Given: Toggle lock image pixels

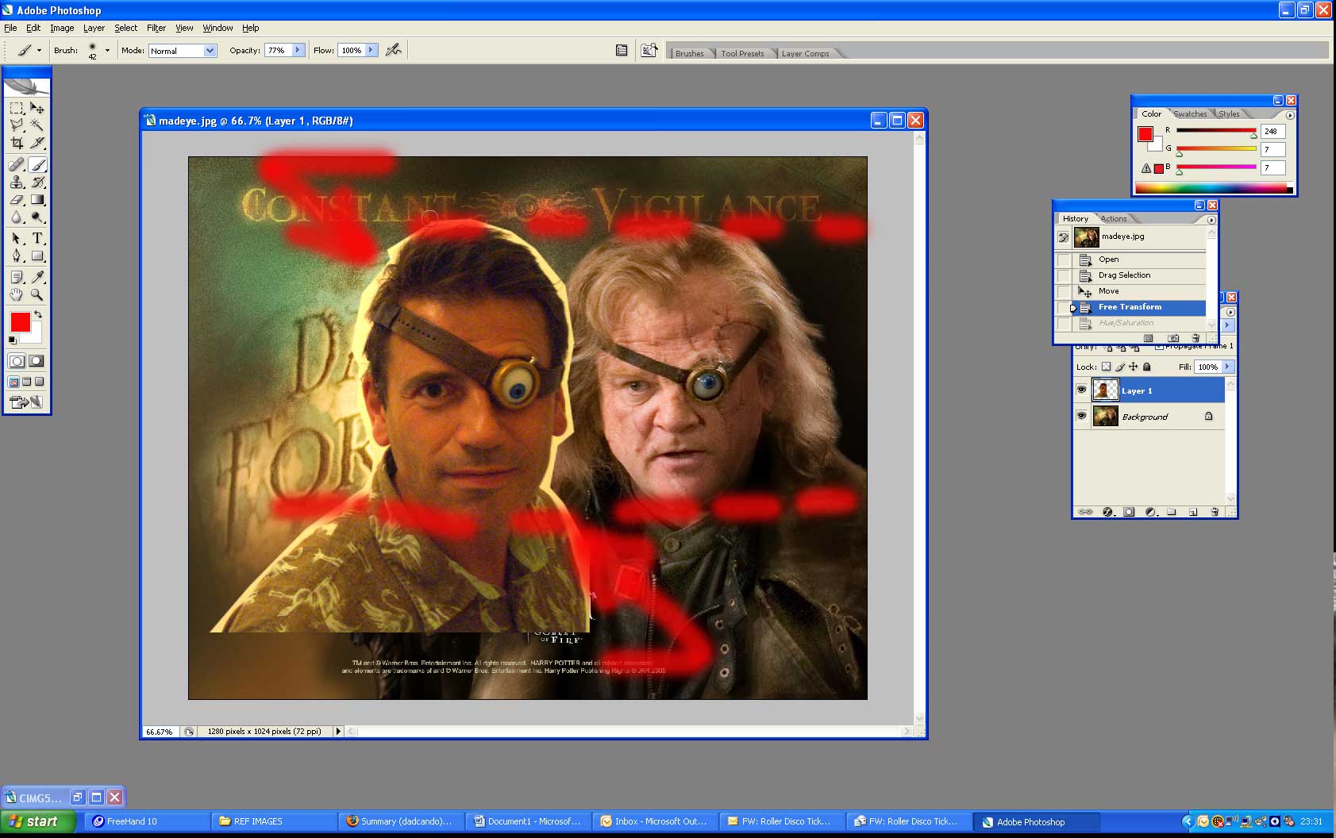Looking at the screenshot, I should [x=1120, y=367].
